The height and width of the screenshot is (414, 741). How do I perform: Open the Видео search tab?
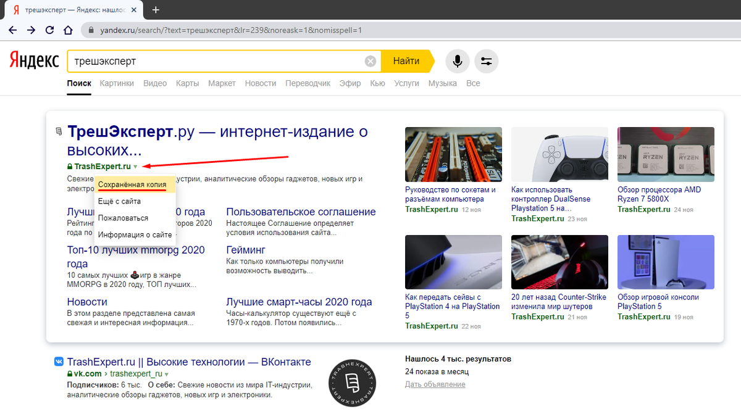click(154, 83)
